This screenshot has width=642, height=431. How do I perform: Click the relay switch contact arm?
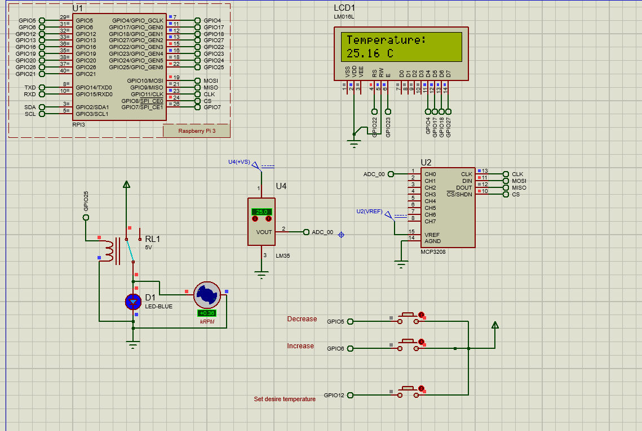point(130,250)
